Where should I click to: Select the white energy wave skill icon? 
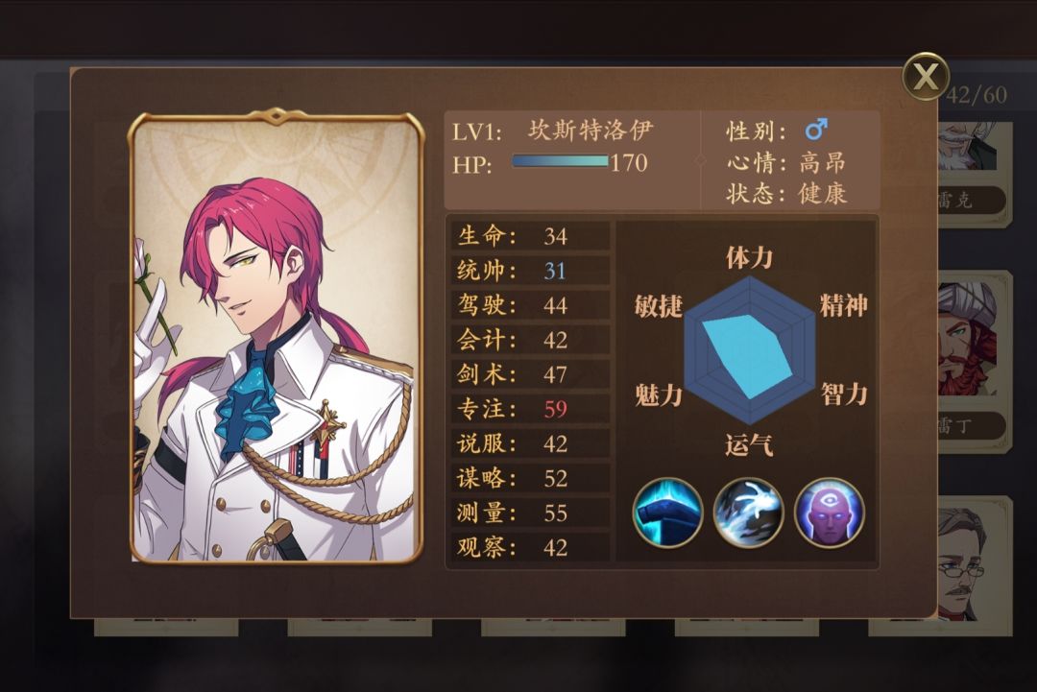(749, 513)
